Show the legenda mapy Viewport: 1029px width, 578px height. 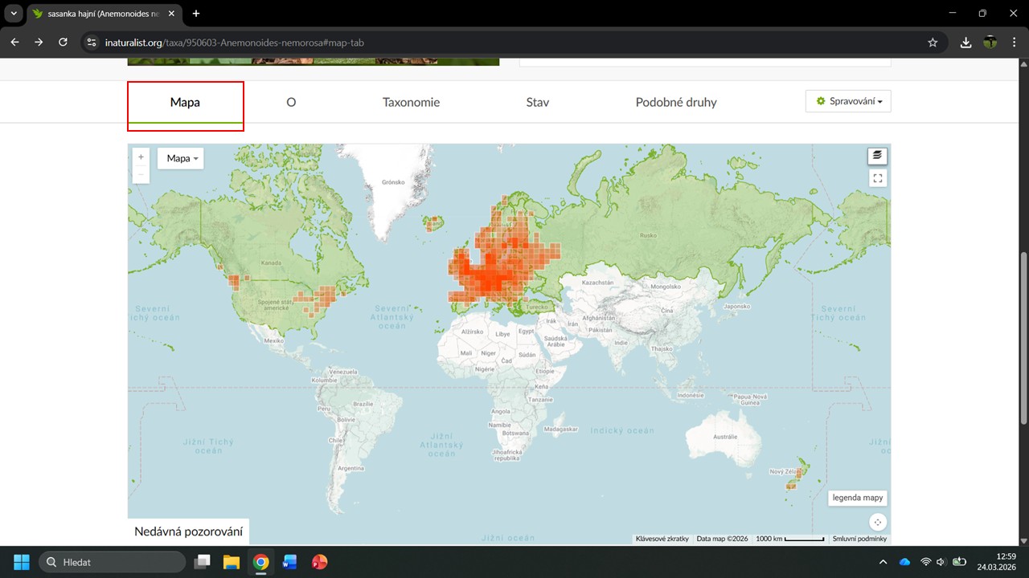[858, 498]
